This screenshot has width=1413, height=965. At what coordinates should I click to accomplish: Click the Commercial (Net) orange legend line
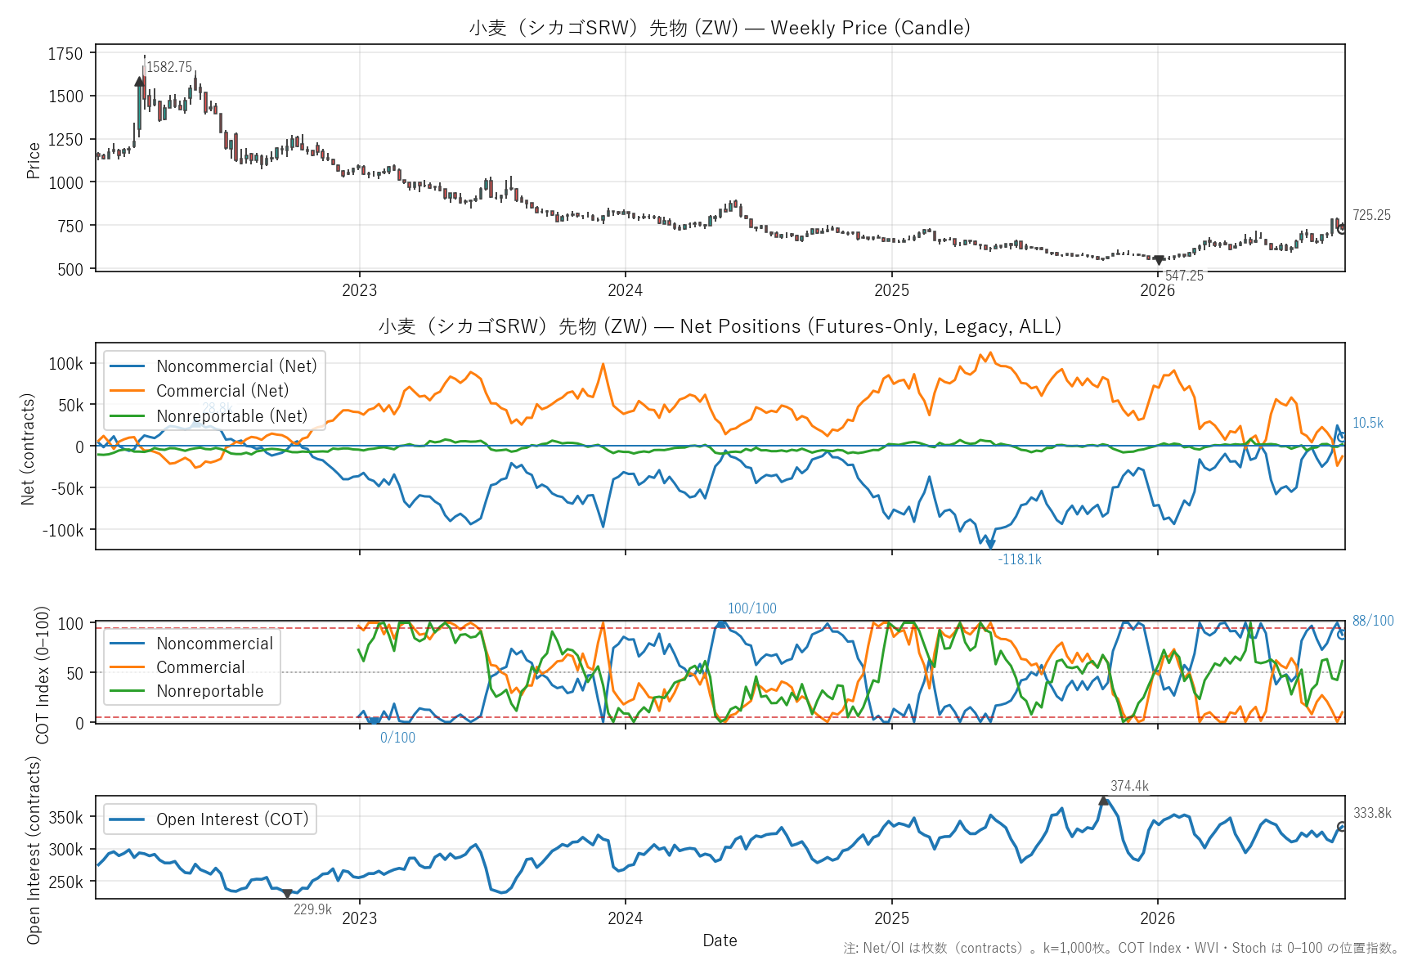coord(127,391)
